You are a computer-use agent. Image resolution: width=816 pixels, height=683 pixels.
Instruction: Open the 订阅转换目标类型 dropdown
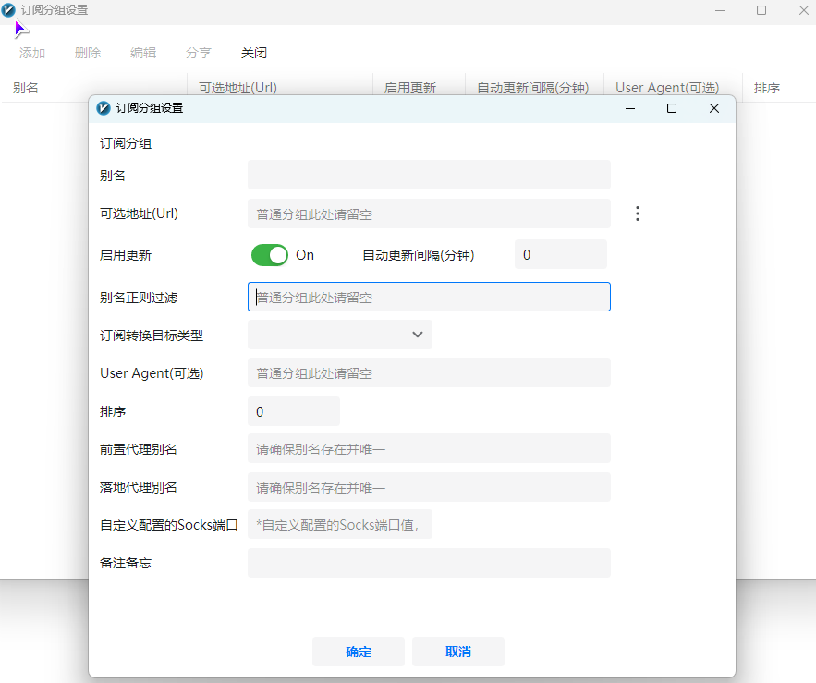(339, 335)
